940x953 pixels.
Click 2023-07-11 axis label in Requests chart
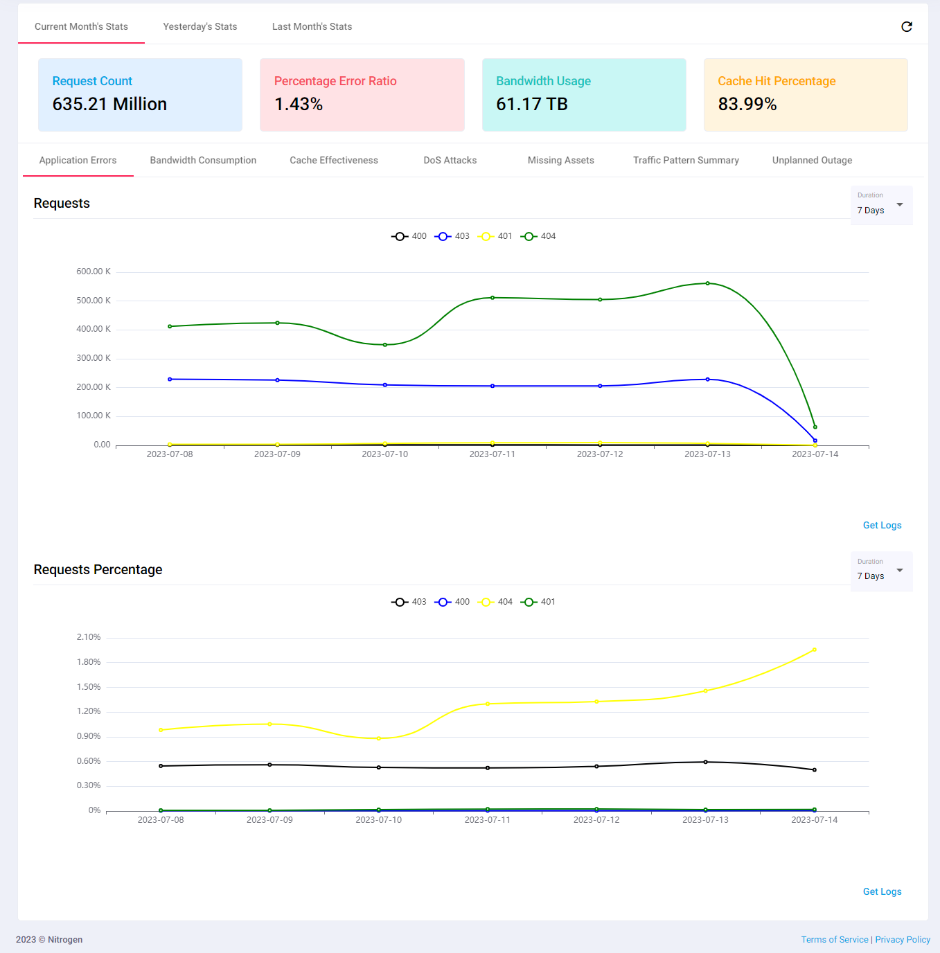[x=493, y=454]
